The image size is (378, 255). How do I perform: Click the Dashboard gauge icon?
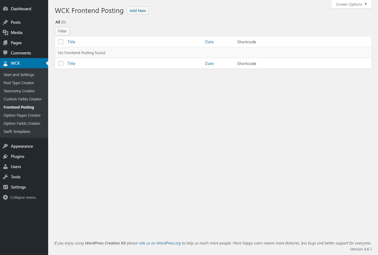click(x=5, y=9)
